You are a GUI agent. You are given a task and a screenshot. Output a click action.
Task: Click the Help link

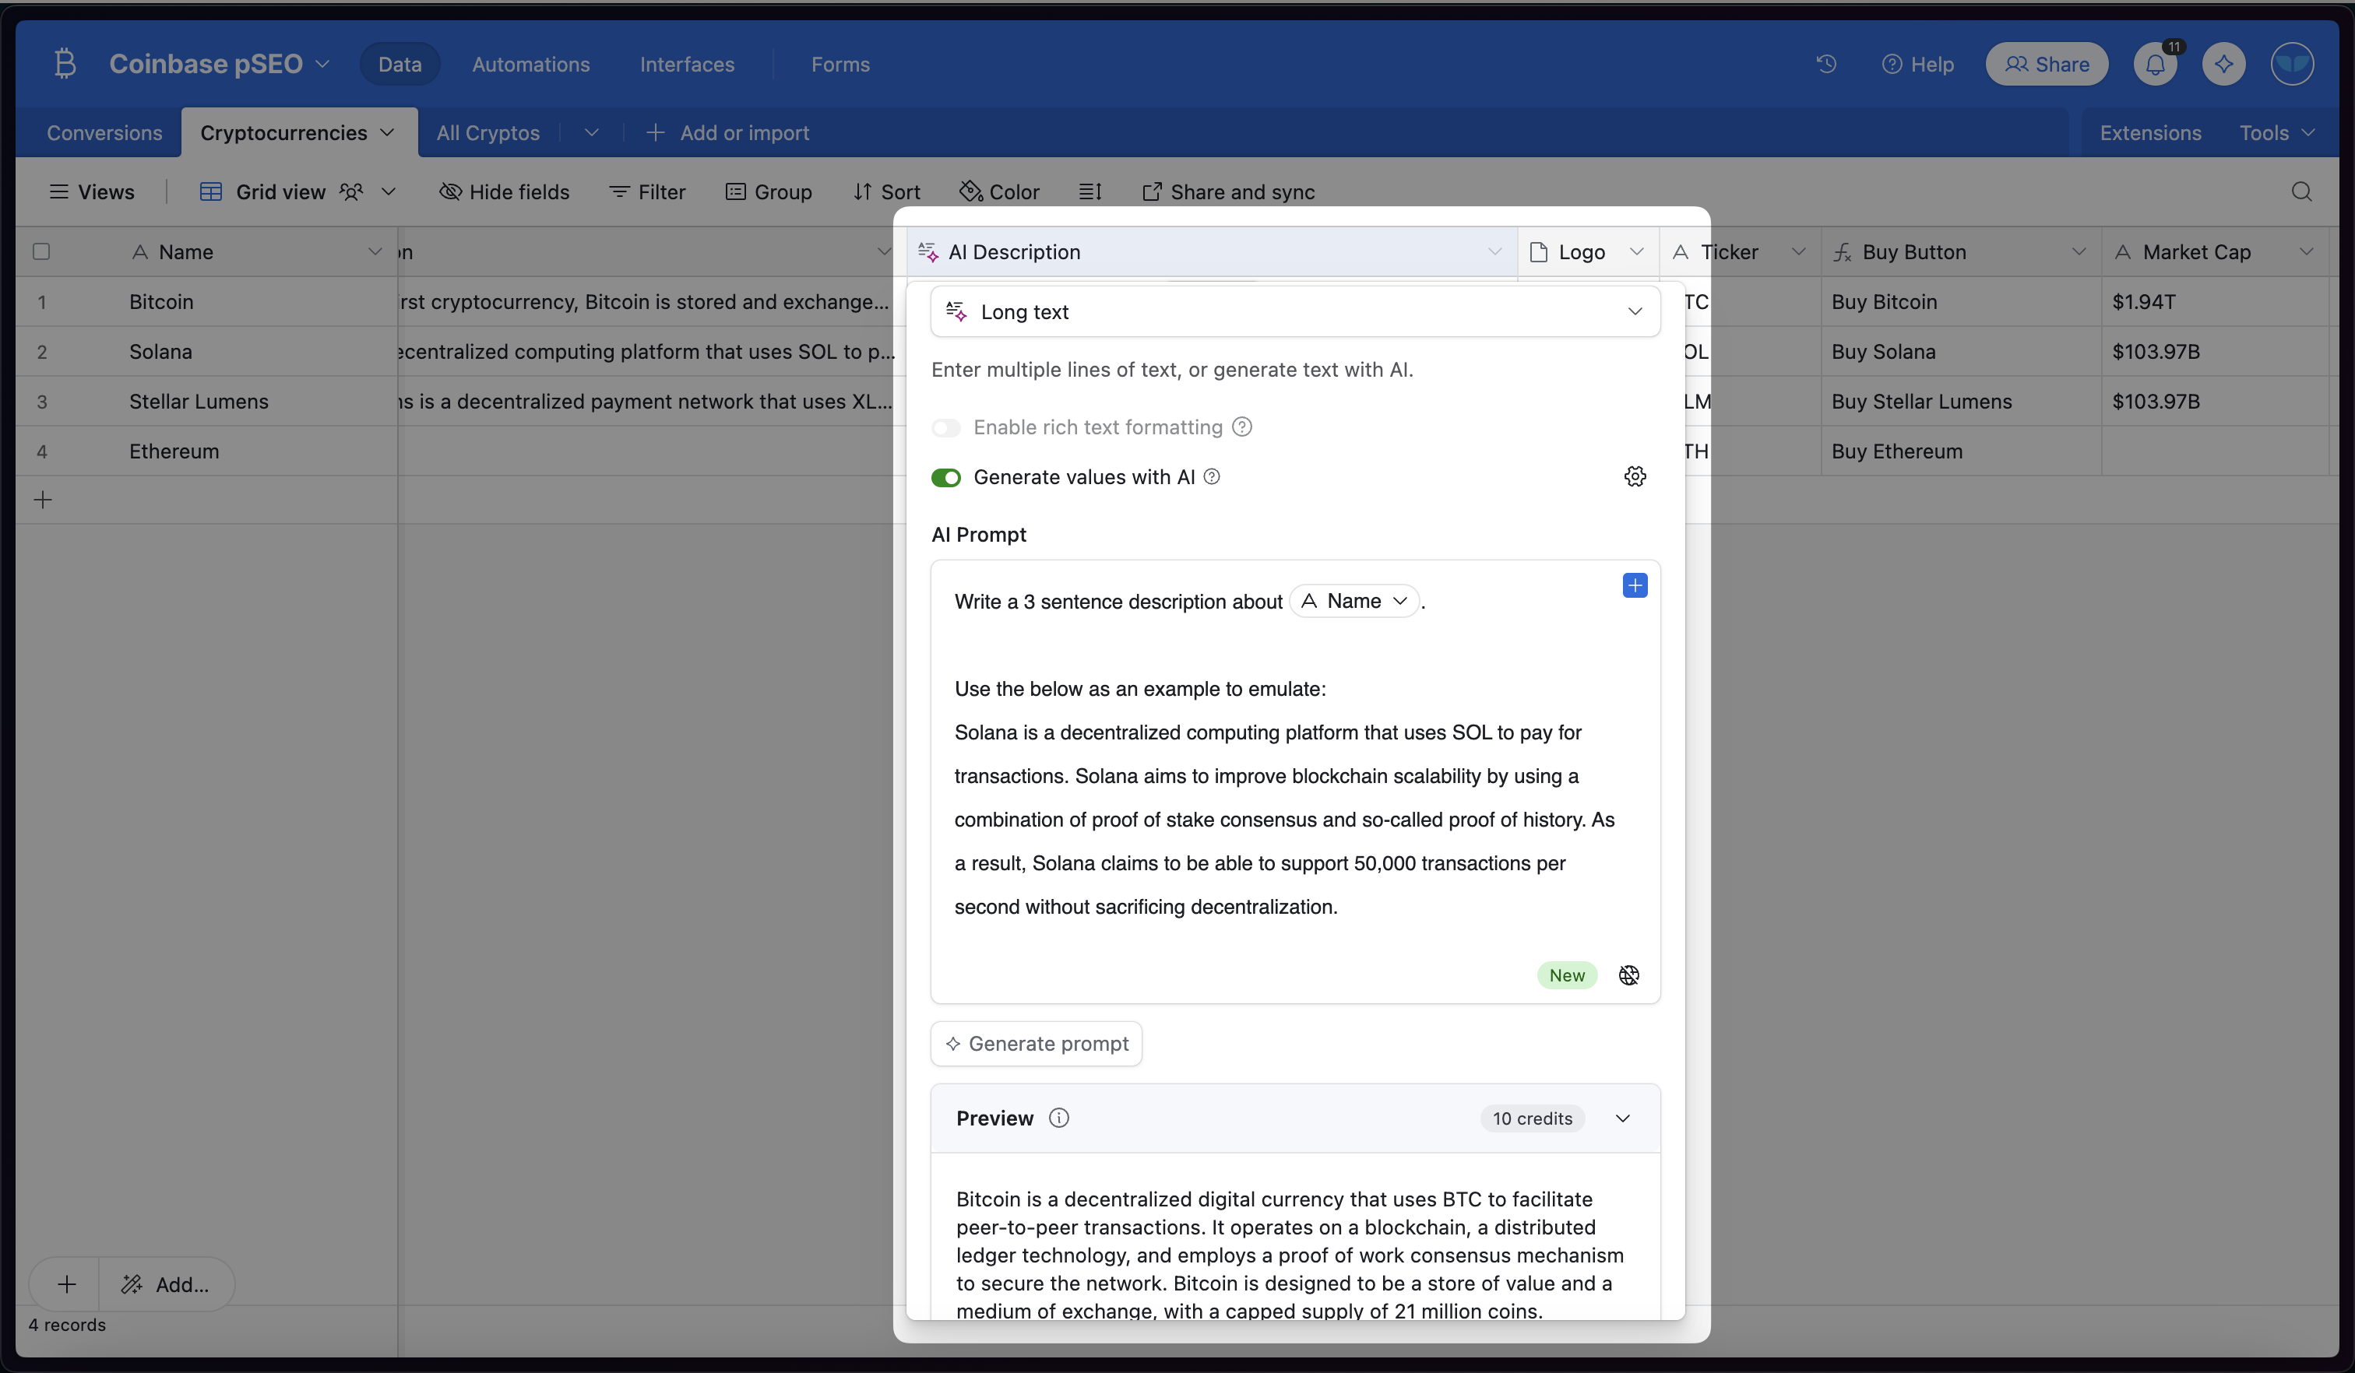1917,64
